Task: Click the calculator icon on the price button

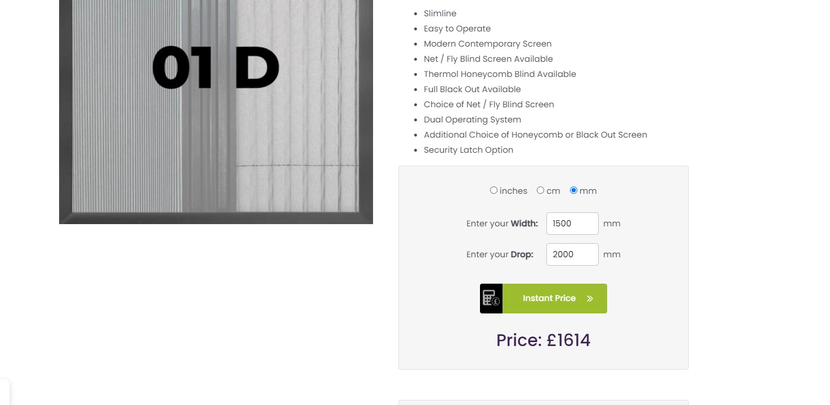Action: [491, 298]
